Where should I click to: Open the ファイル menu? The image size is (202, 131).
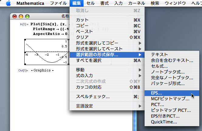point(58,4)
